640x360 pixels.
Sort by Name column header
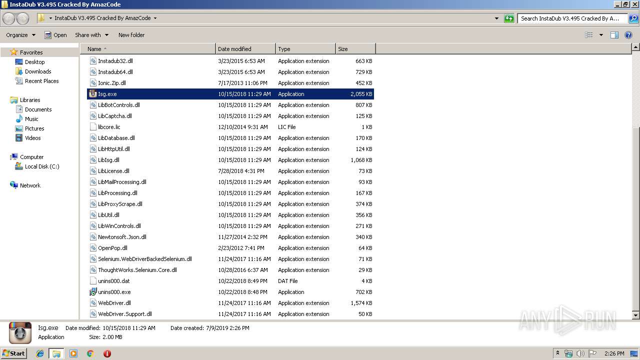pyautogui.click(x=150, y=49)
